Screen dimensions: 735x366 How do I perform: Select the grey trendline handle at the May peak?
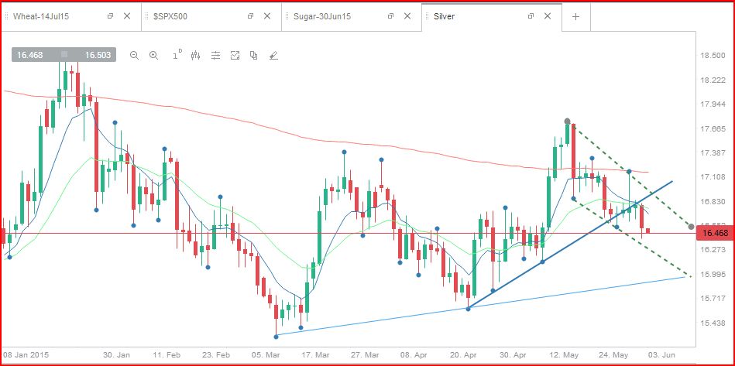[x=567, y=121]
